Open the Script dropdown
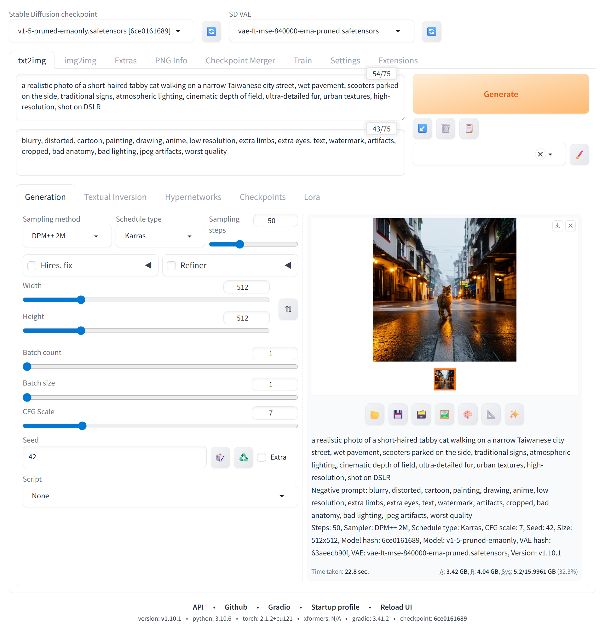 point(160,496)
